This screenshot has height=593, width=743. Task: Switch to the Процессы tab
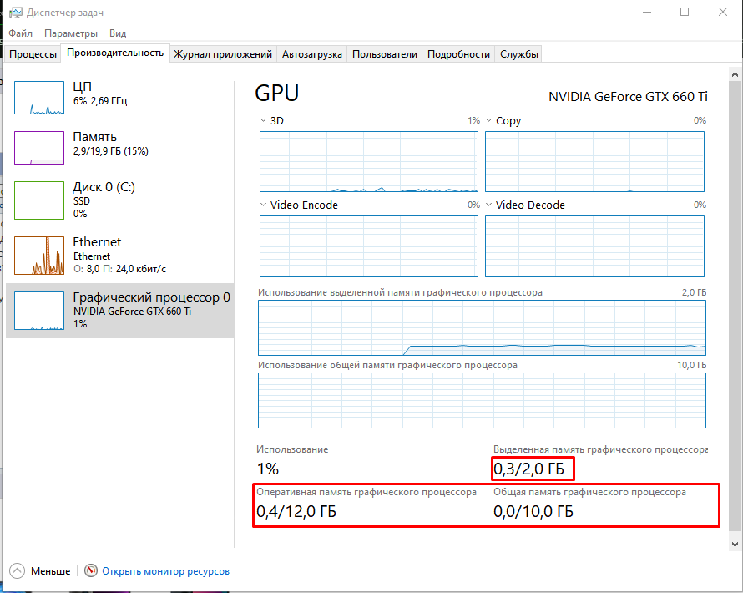click(33, 54)
